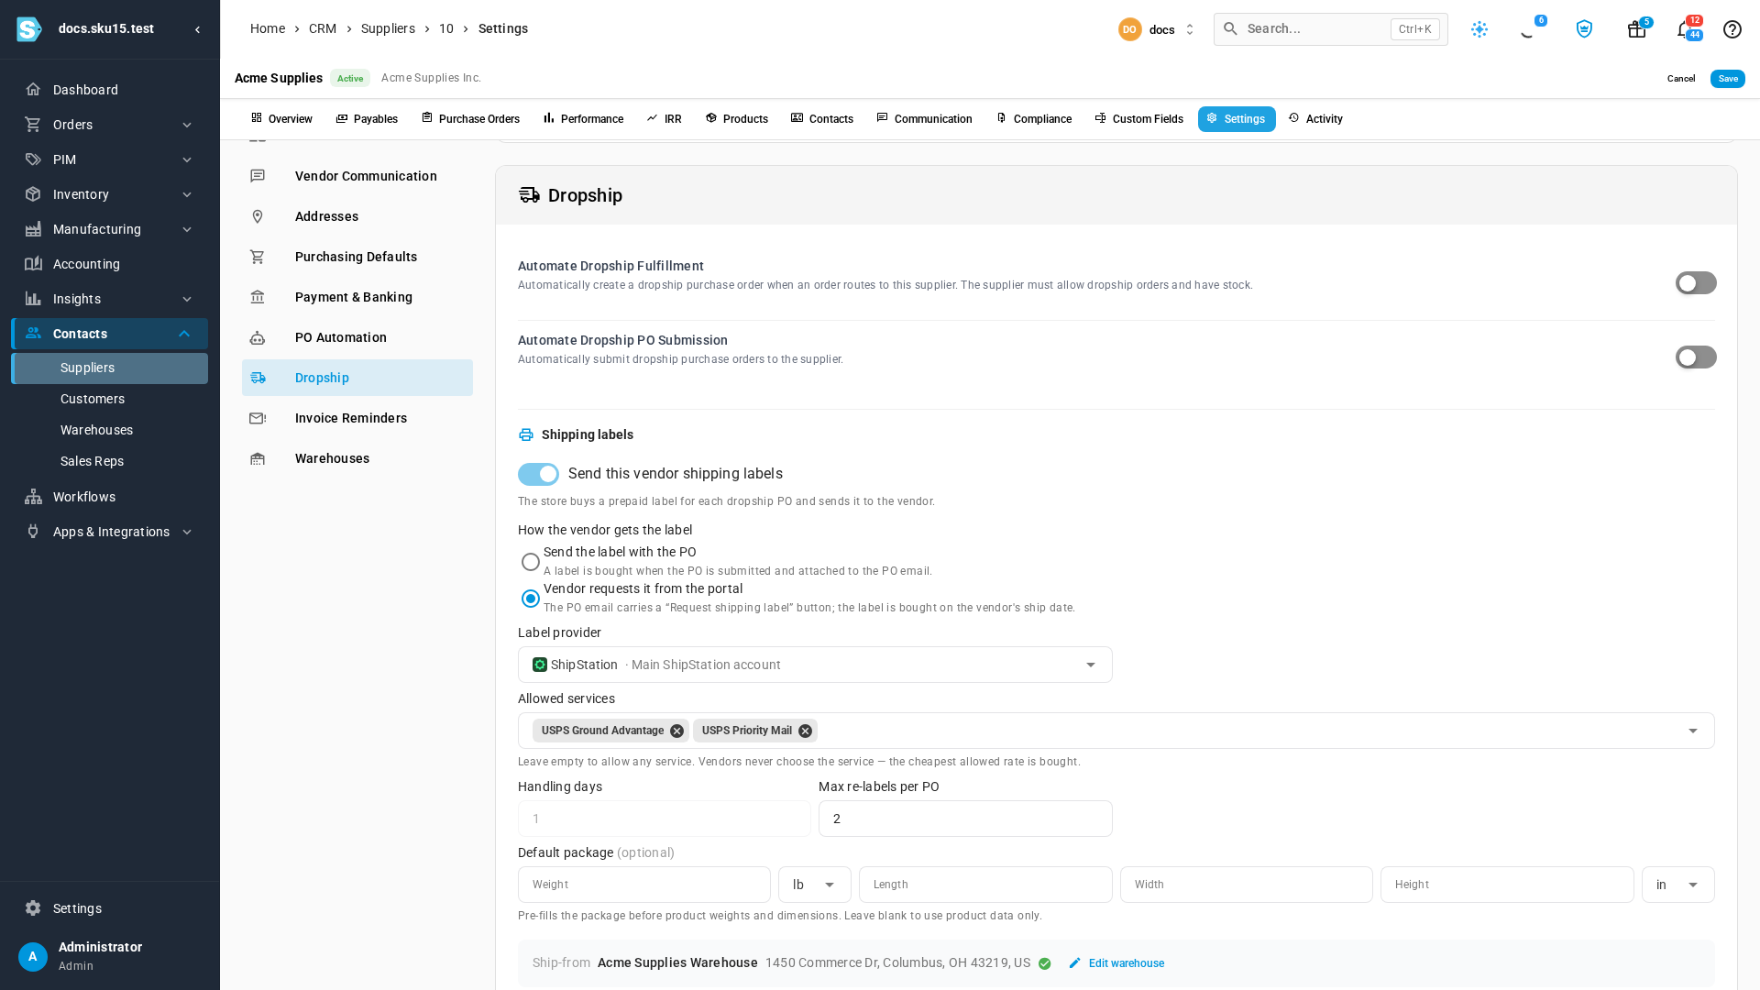Screen dimensions: 1760x990
Task: Click the Default package Weight field
Action: 643,885
